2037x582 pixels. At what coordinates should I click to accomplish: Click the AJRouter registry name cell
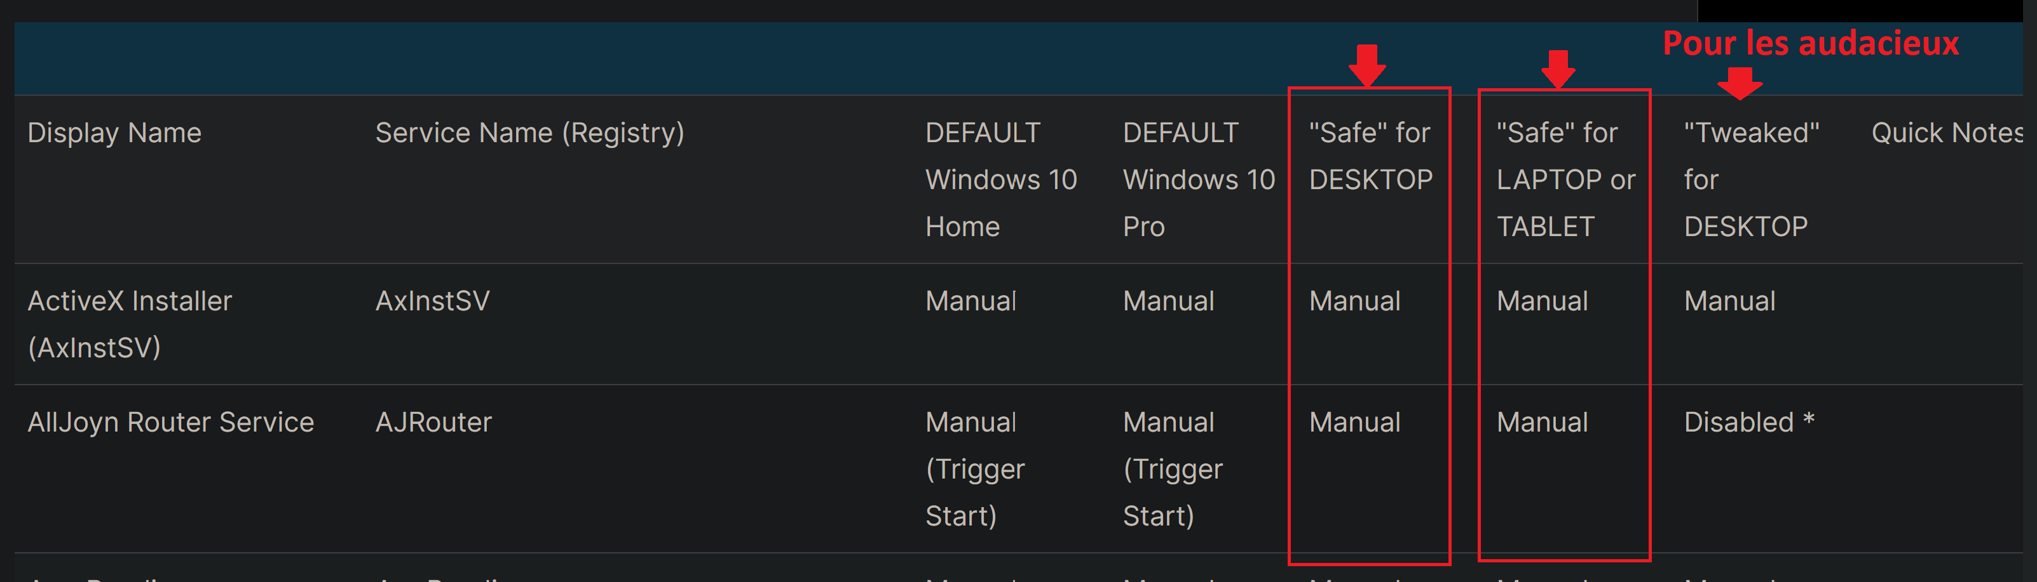pos(433,423)
